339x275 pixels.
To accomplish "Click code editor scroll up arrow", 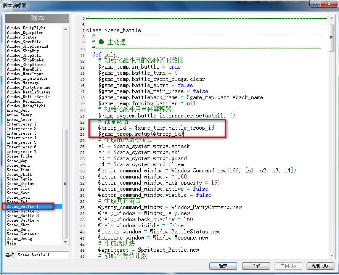I will coord(332,18).
